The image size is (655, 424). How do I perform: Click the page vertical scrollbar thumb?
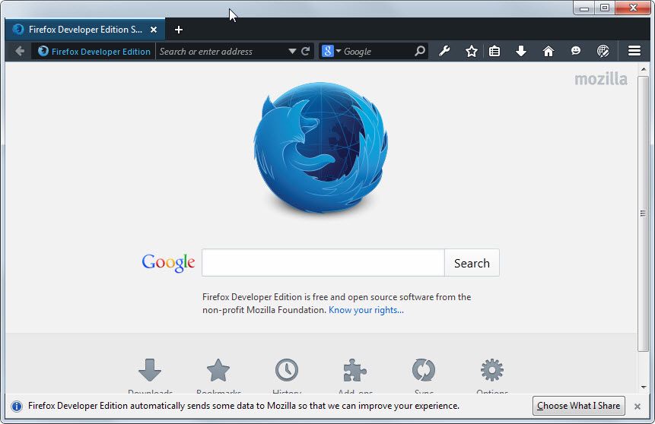tap(644, 214)
